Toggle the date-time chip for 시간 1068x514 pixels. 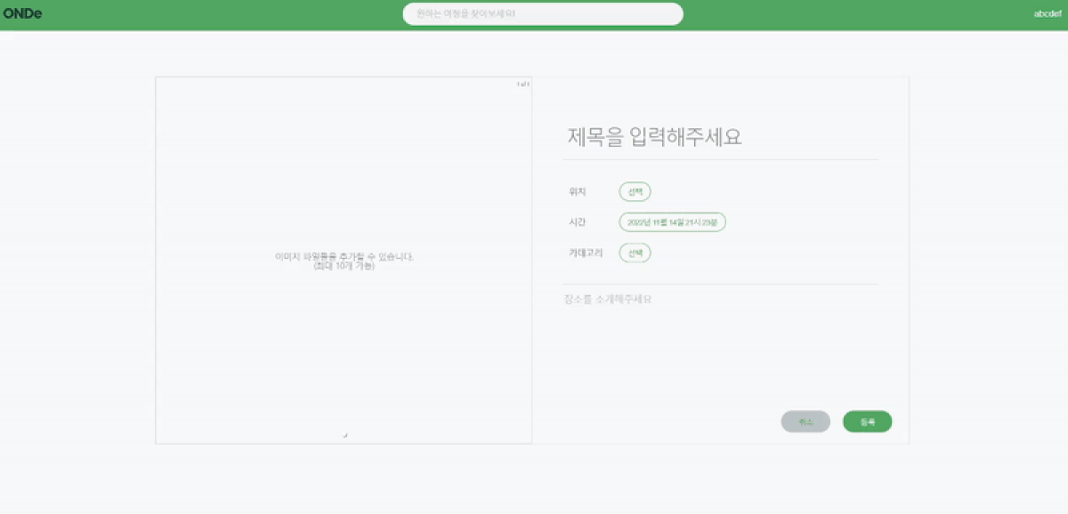[x=675, y=221]
